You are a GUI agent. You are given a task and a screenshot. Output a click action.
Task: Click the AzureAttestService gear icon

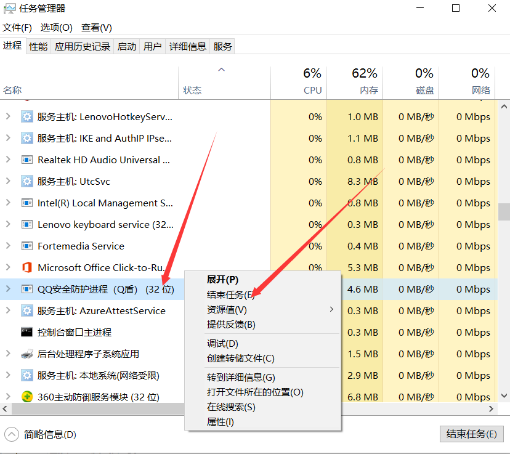(27, 310)
